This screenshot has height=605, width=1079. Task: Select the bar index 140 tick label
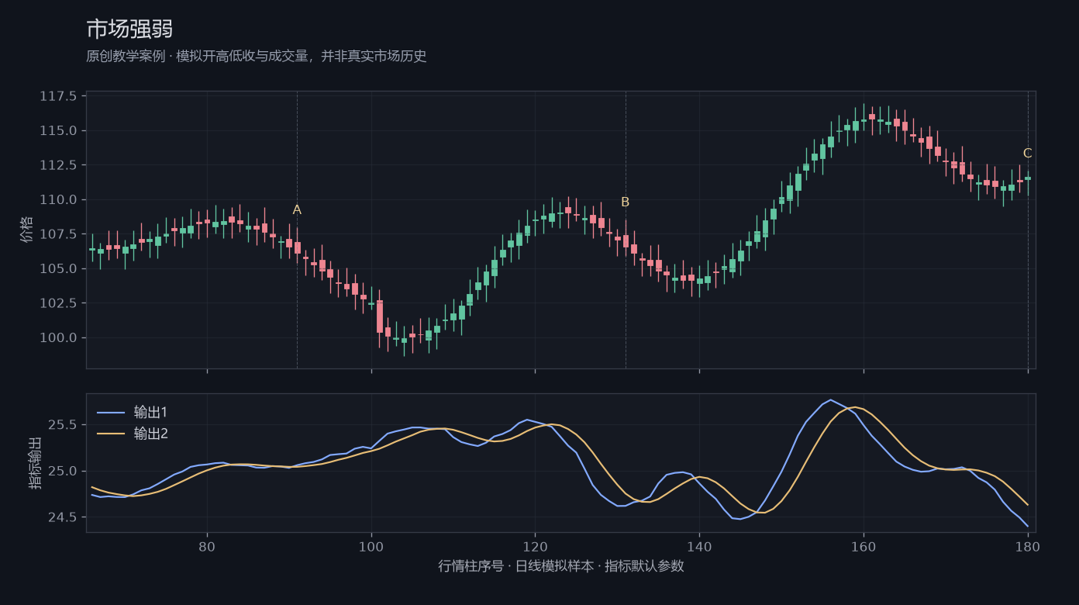coord(699,546)
